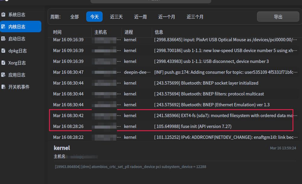Click the 导出 export button
This screenshot has height=184, width=302.
pos(278,17)
